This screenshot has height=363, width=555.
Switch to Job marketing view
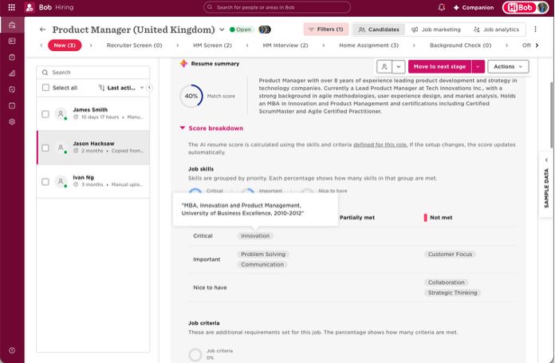pos(436,30)
